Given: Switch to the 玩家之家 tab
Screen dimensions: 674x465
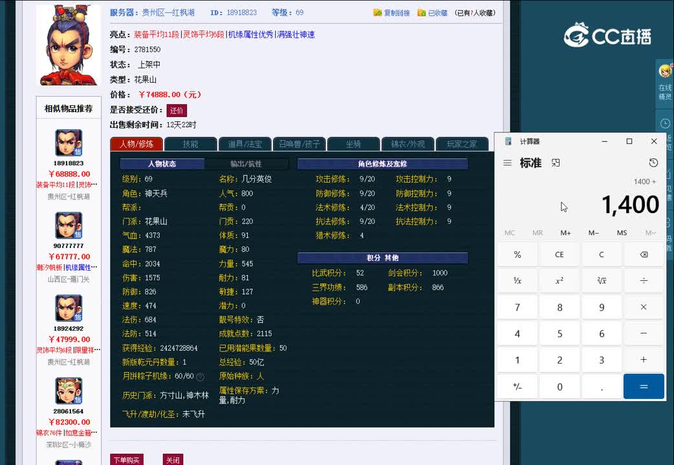Looking at the screenshot, I should click(462, 144).
